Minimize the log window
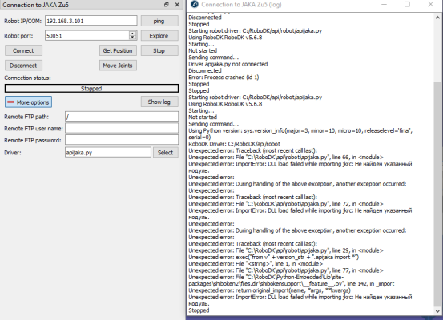Image resolution: width=443 pixels, height=320 pixels. click(384, 4)
